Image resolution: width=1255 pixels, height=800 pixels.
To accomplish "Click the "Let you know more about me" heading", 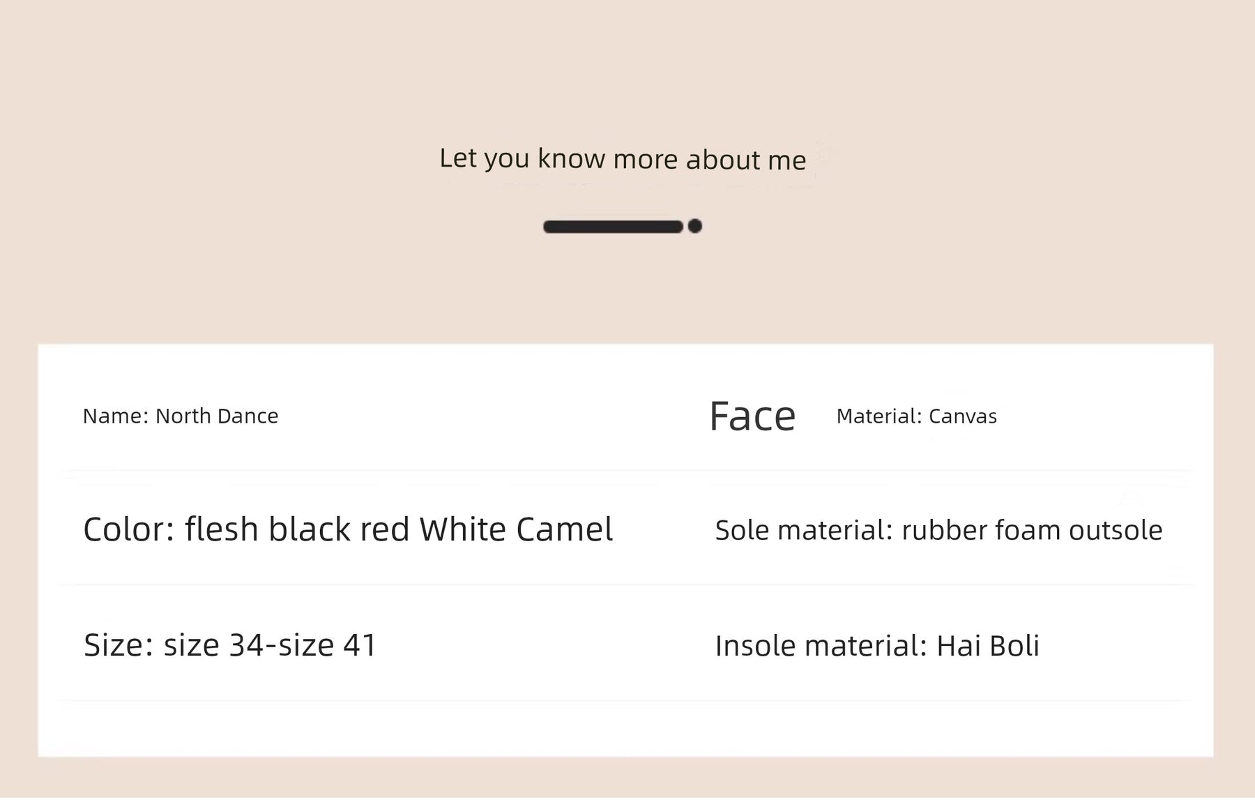I will pyautogui.click(x=623, y=159).
